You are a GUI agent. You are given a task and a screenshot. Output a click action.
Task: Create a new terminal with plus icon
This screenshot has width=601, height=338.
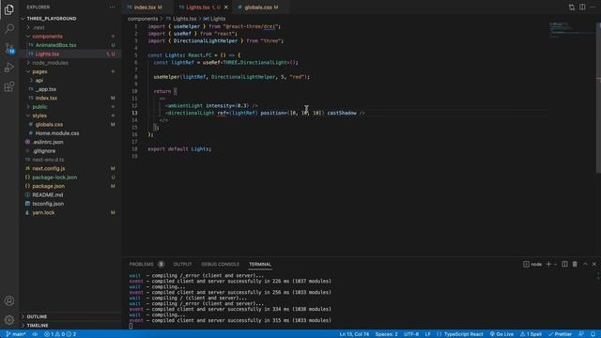pos(548,264)
